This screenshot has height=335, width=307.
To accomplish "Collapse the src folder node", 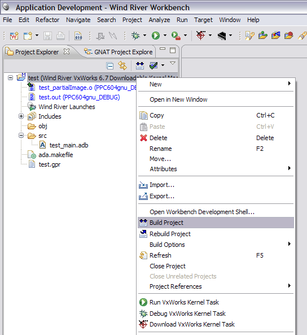I will (x=21, y=135).
